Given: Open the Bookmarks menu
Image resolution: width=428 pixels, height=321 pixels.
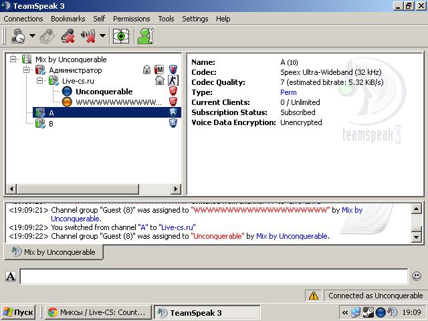Looking at the screenshot, I should pyautogui.click(x=68, y=19).
